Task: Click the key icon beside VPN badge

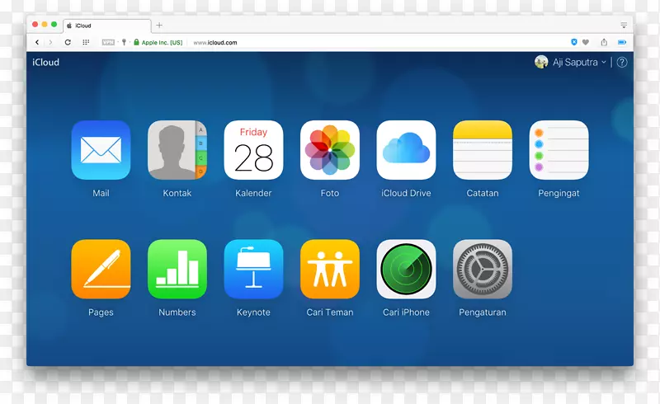Action: tap(124, 42)
